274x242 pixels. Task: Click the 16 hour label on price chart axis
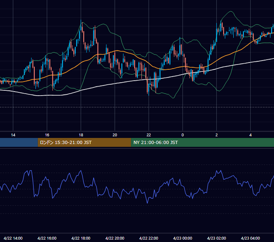click(x=47, y=135)
